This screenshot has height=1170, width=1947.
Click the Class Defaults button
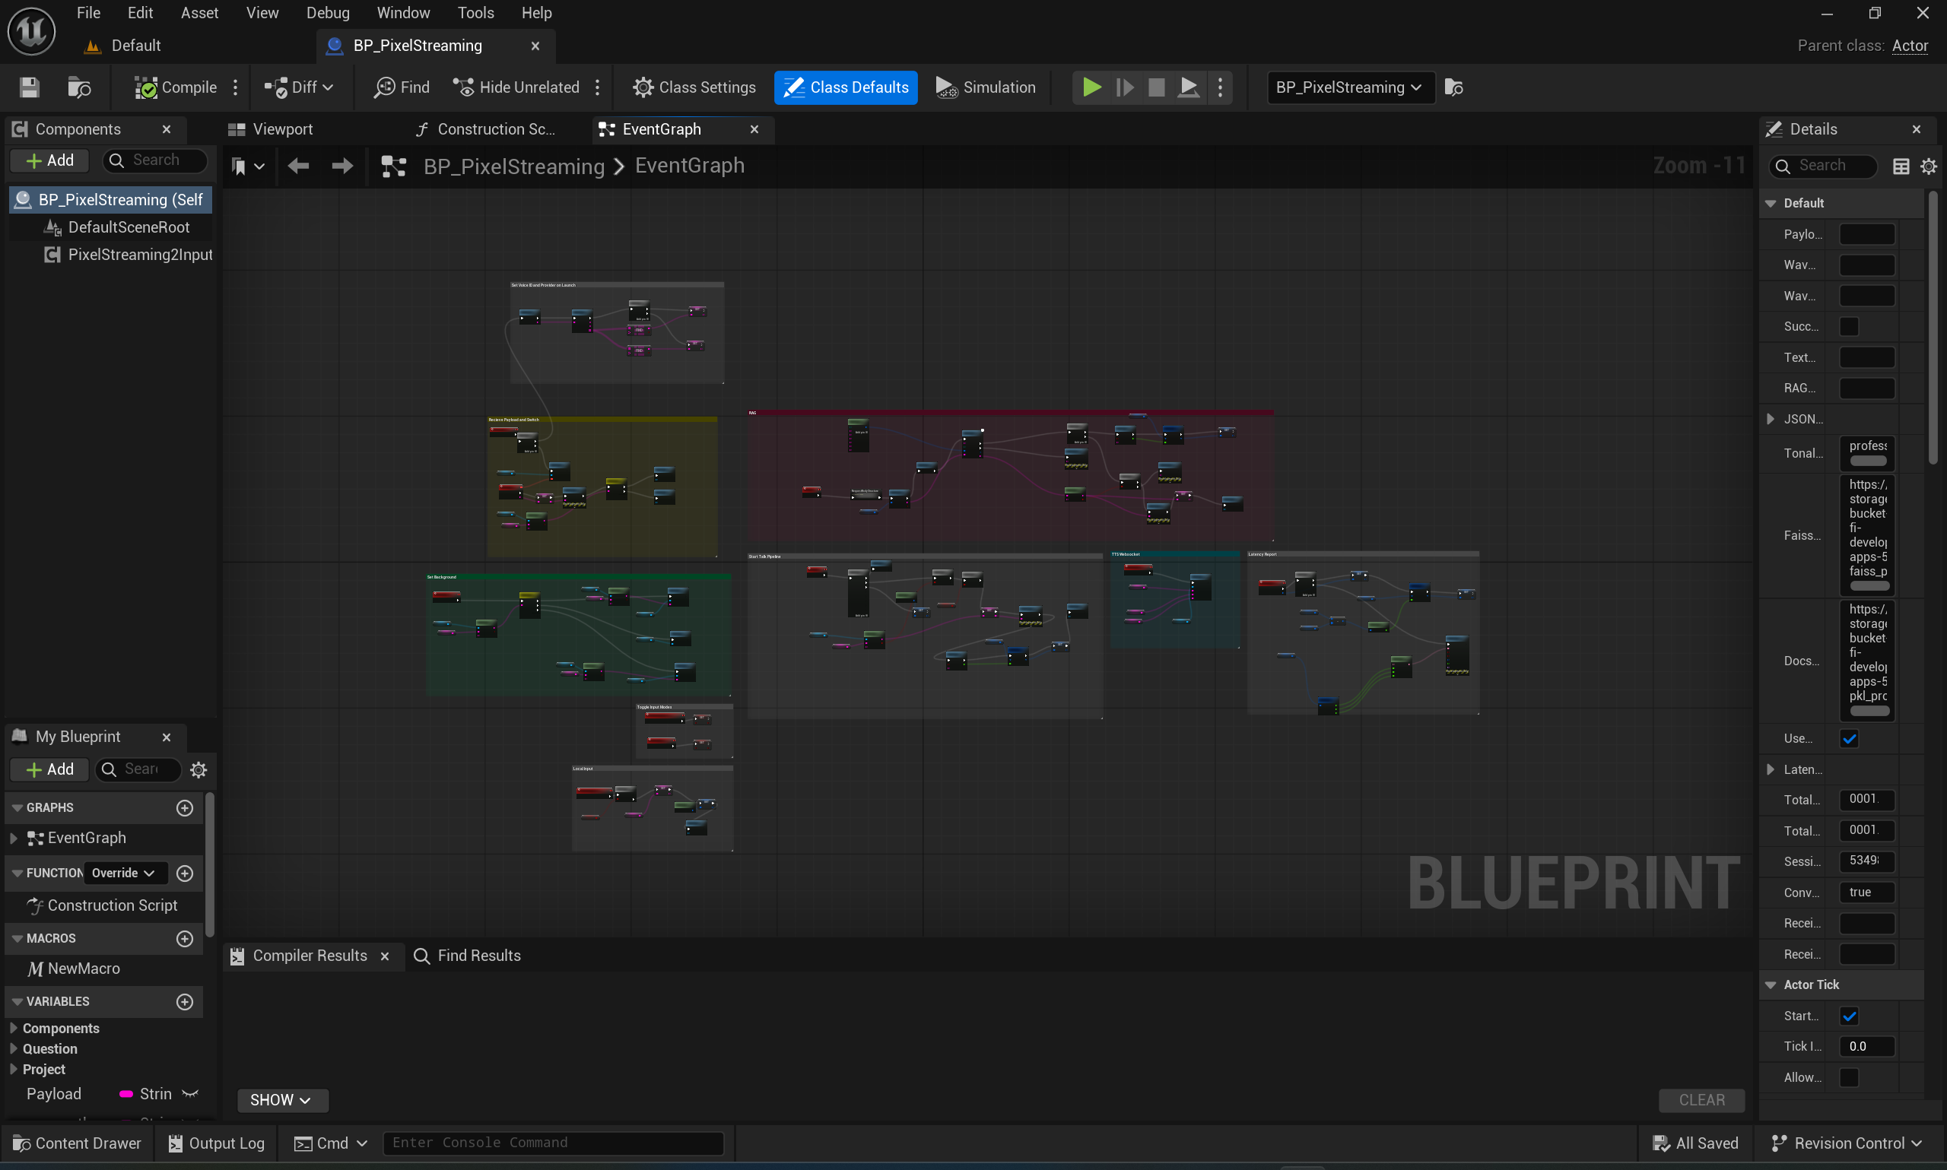[x=846, y=87]
